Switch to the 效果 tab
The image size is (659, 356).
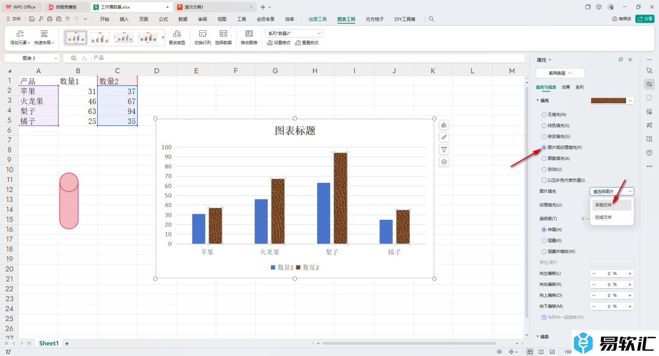point(566,87)
